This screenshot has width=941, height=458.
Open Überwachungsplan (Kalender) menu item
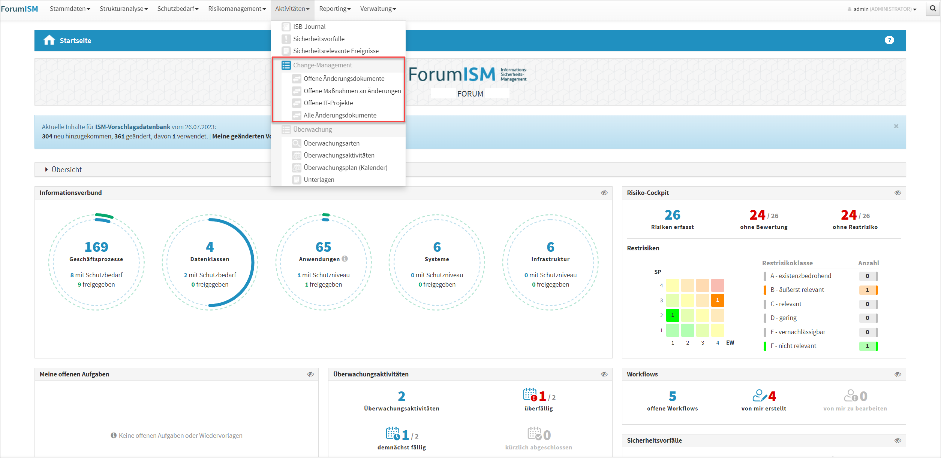click(x=345, y=168)
